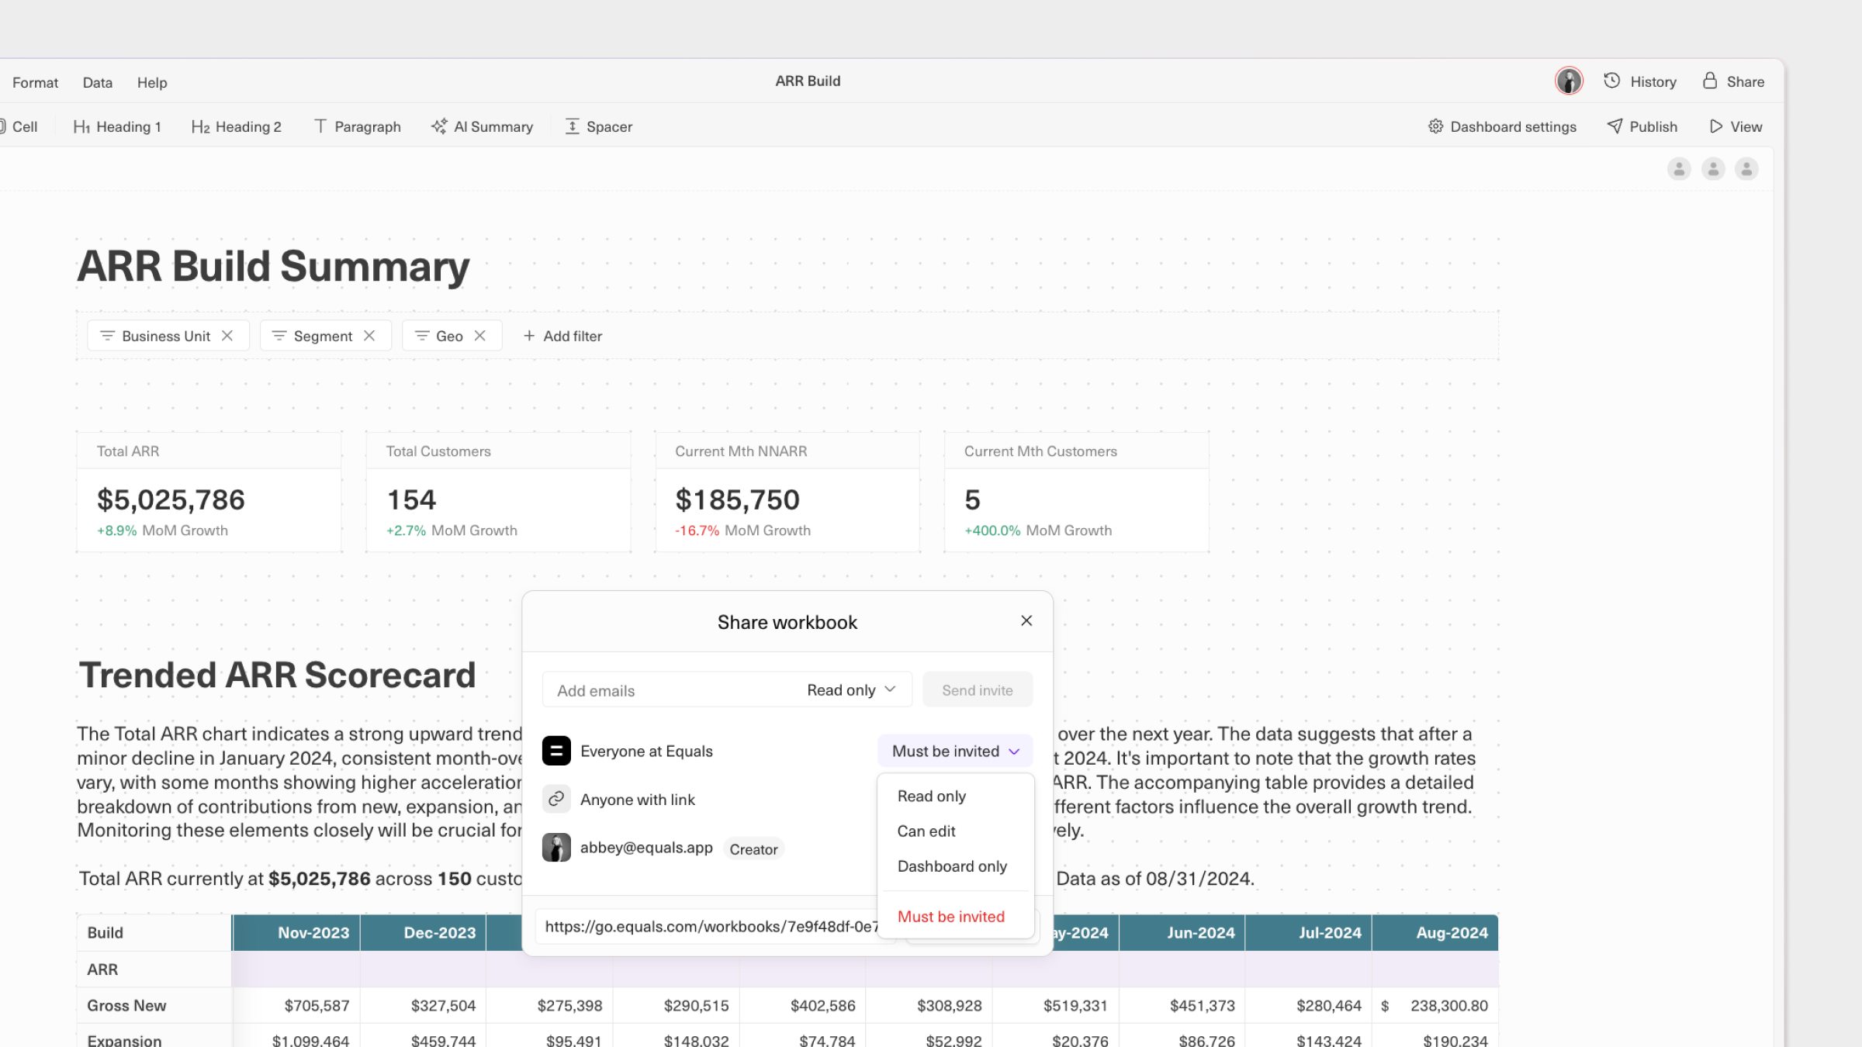This screenshot has width=1862, height=1047.
Task: Choose Dashboard only option
Action: 952,866
